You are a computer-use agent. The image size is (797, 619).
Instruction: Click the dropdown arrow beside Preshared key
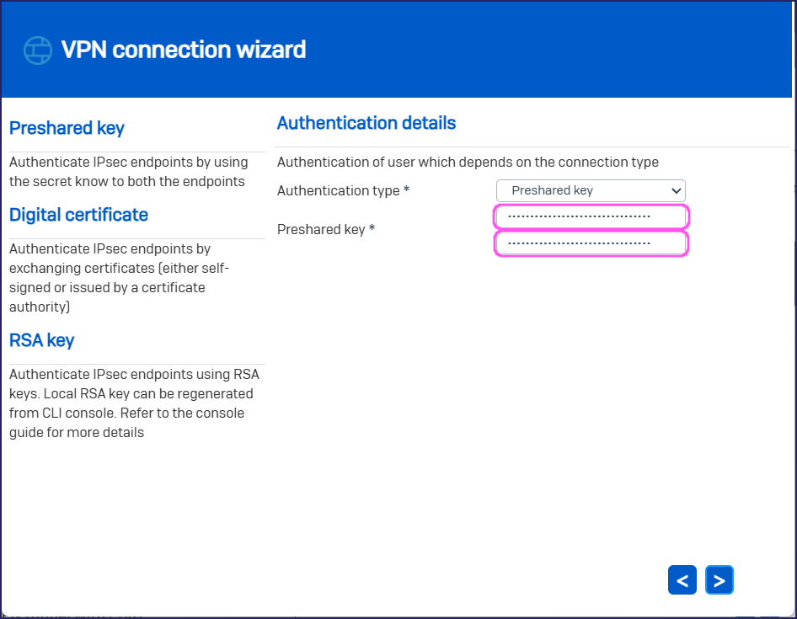coord(676,190)
